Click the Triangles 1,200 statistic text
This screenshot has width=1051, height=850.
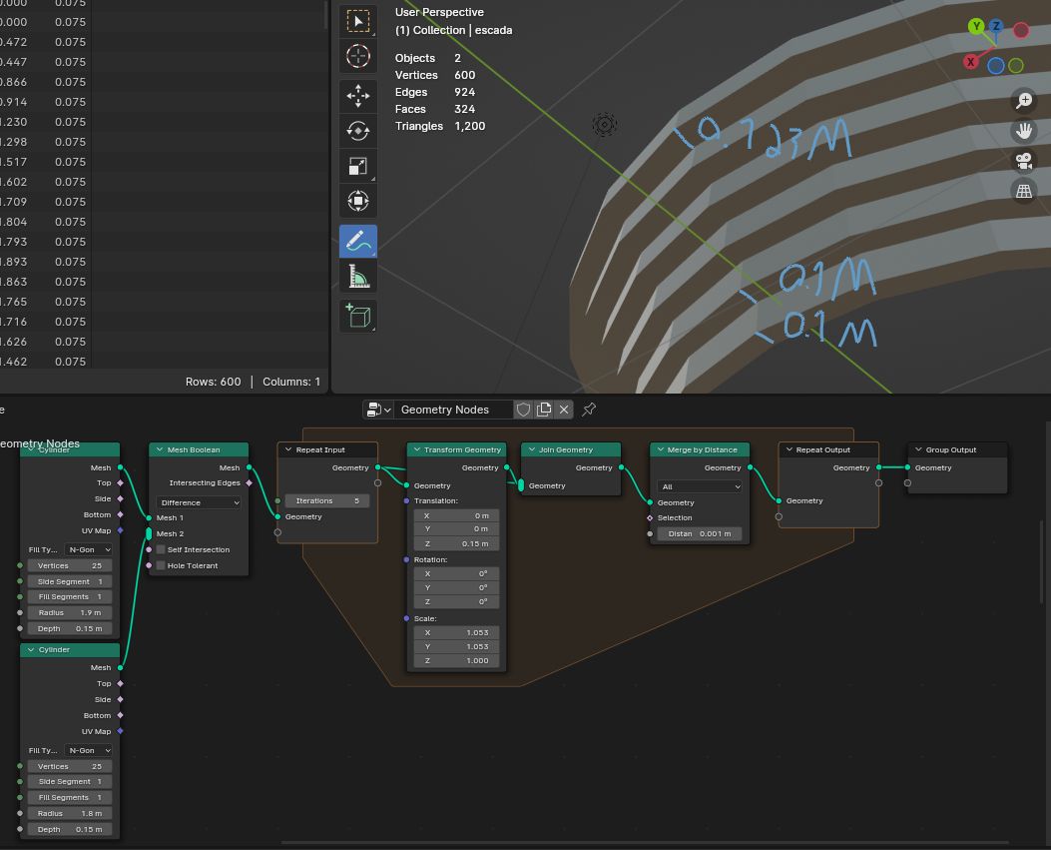click(440, 126)
